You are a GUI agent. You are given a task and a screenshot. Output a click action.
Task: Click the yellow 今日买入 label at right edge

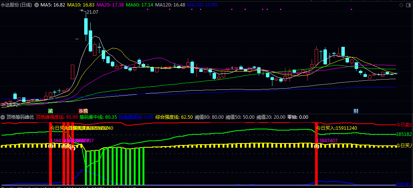coord(404,145)
